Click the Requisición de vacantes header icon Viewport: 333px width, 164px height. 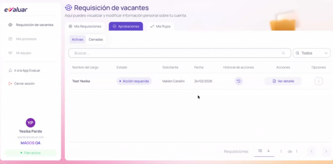(x=69, y=8)
